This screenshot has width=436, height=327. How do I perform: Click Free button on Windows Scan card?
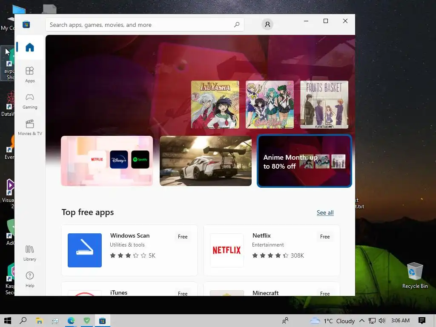(183, 237)
